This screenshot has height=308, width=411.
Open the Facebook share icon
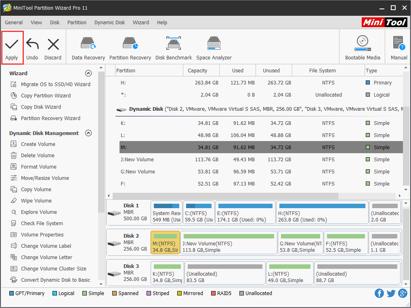[379, 293]
